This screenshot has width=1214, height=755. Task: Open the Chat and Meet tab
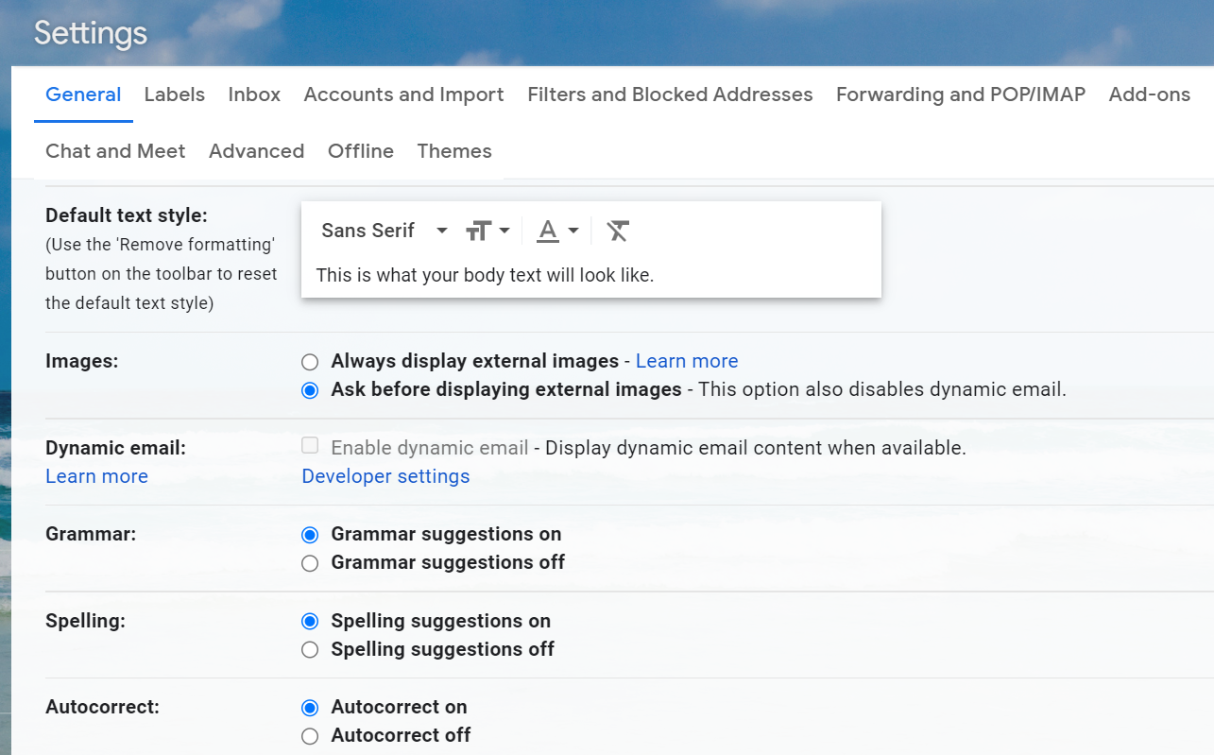115,151
